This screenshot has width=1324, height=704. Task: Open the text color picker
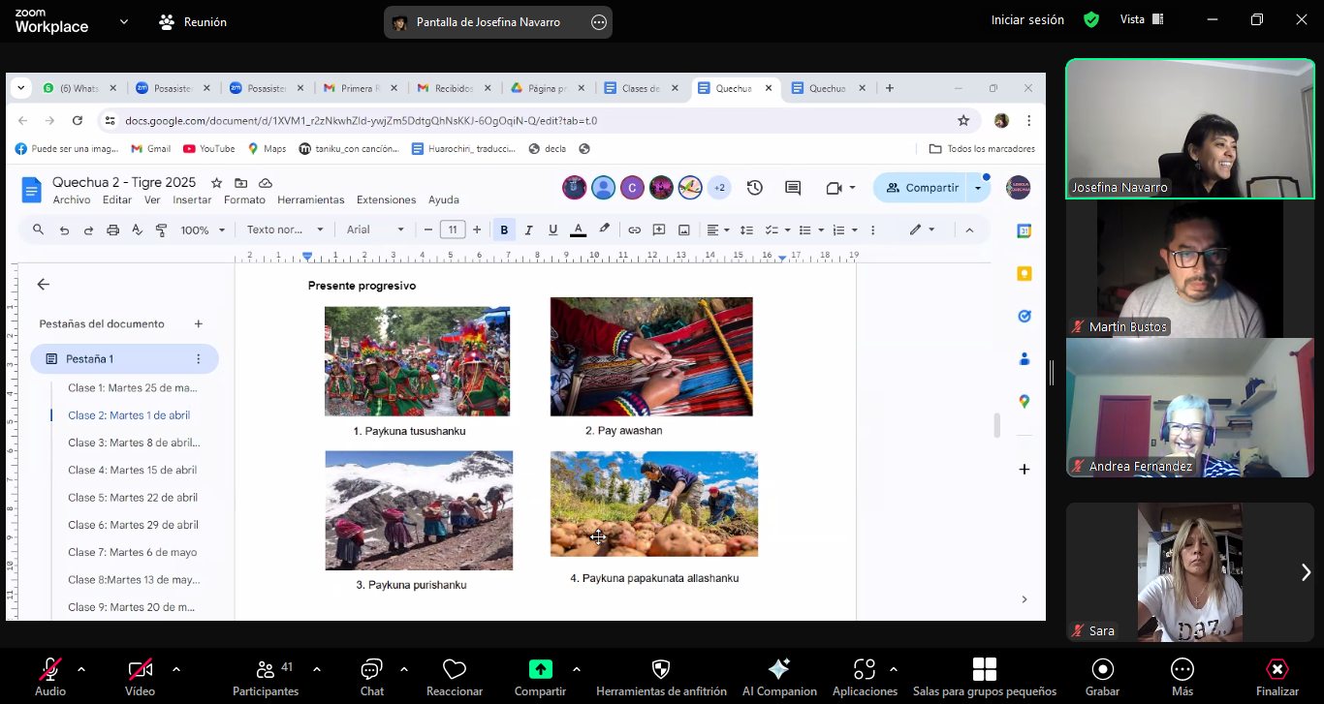click(x=579, y=230)
